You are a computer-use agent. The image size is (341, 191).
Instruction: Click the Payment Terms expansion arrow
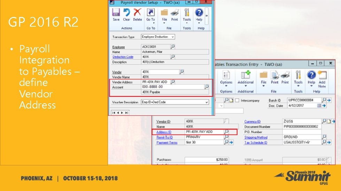click(x=231, y=142)
